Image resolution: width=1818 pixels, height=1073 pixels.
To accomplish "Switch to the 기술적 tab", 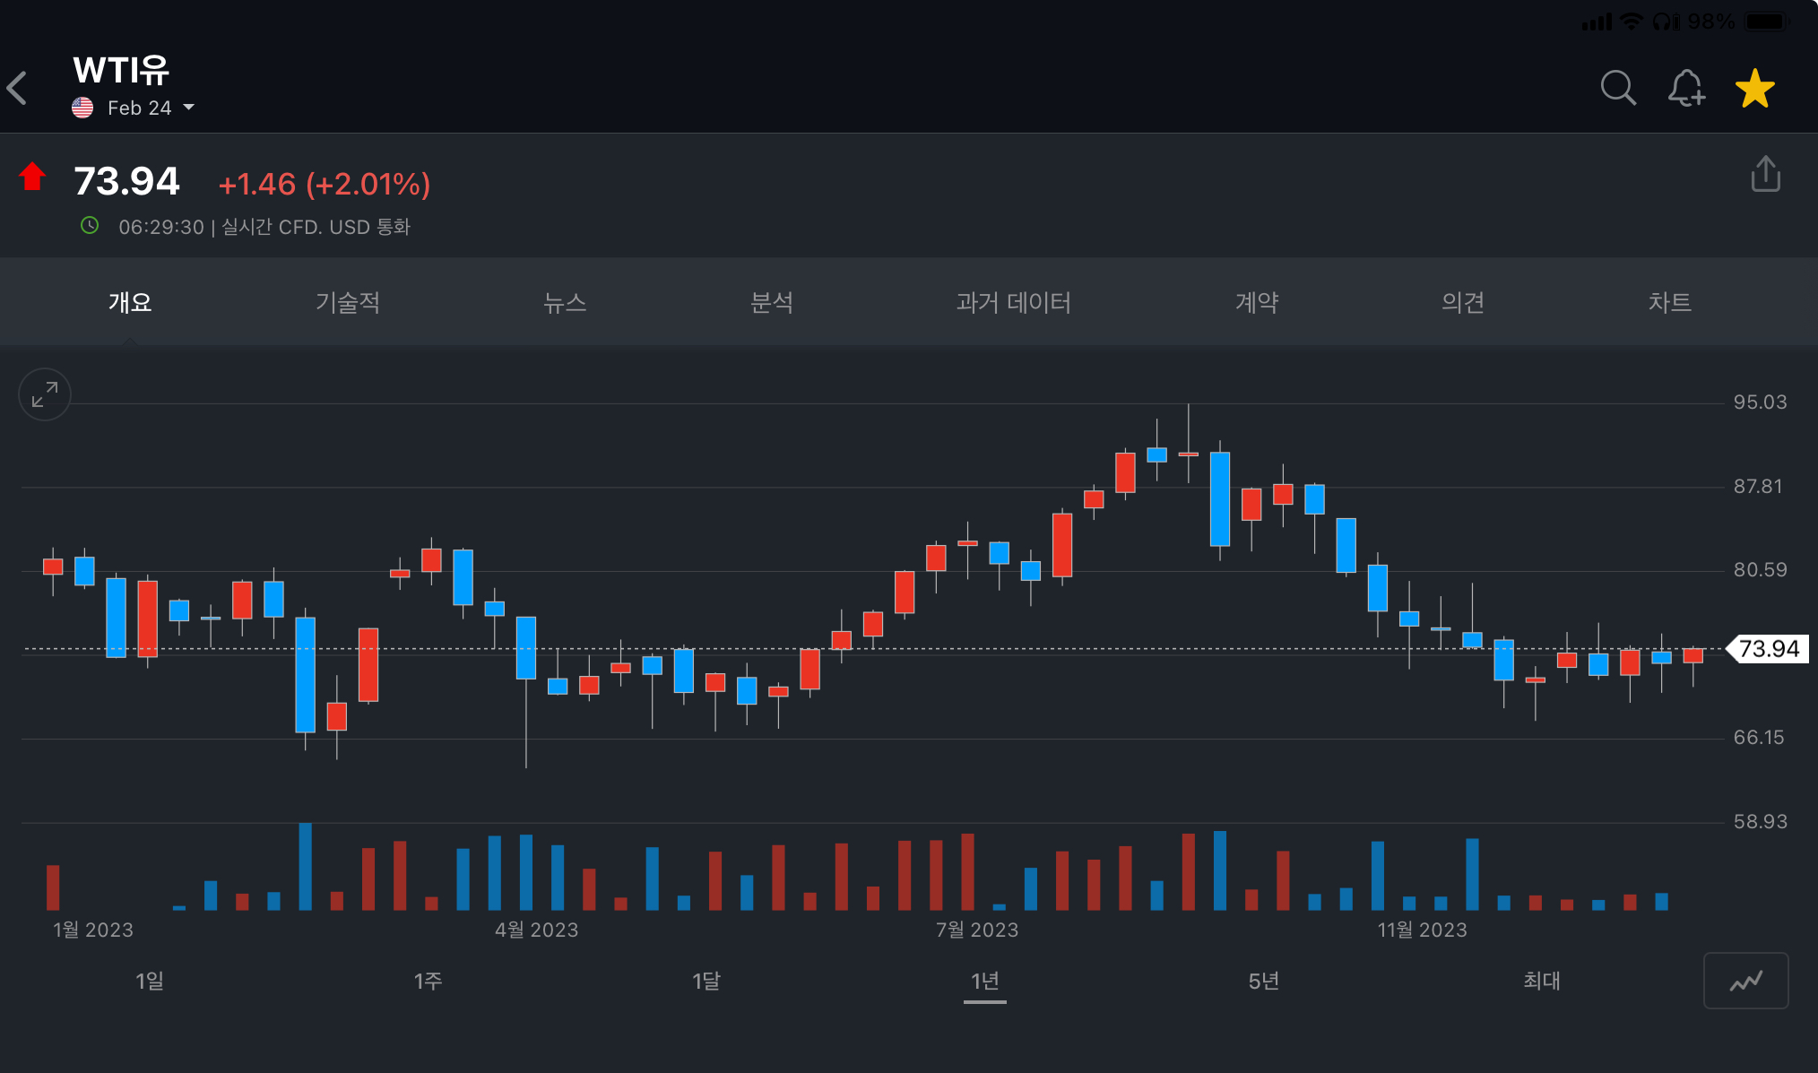I will [x=348, y=302].
